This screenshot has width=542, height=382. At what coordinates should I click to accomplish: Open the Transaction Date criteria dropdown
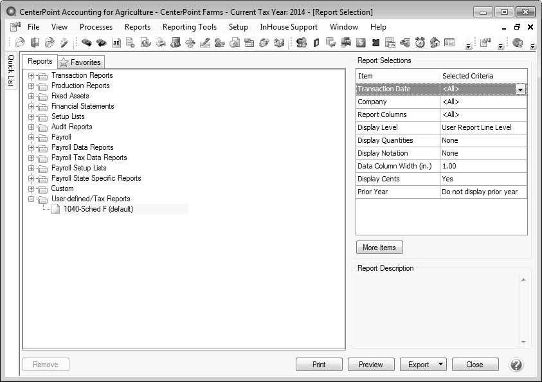tap(520, 89)
